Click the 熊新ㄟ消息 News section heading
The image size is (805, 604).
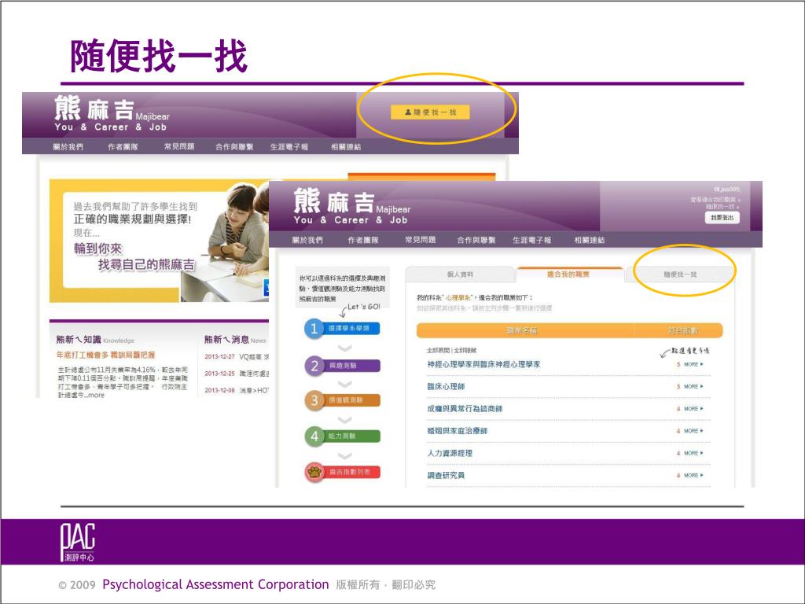tap(235, 340)
